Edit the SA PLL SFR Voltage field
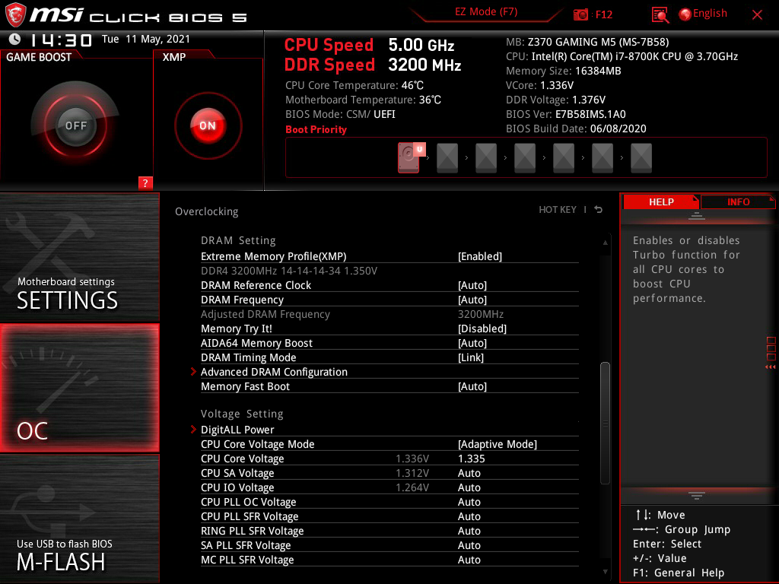 [x=469, y=544]
